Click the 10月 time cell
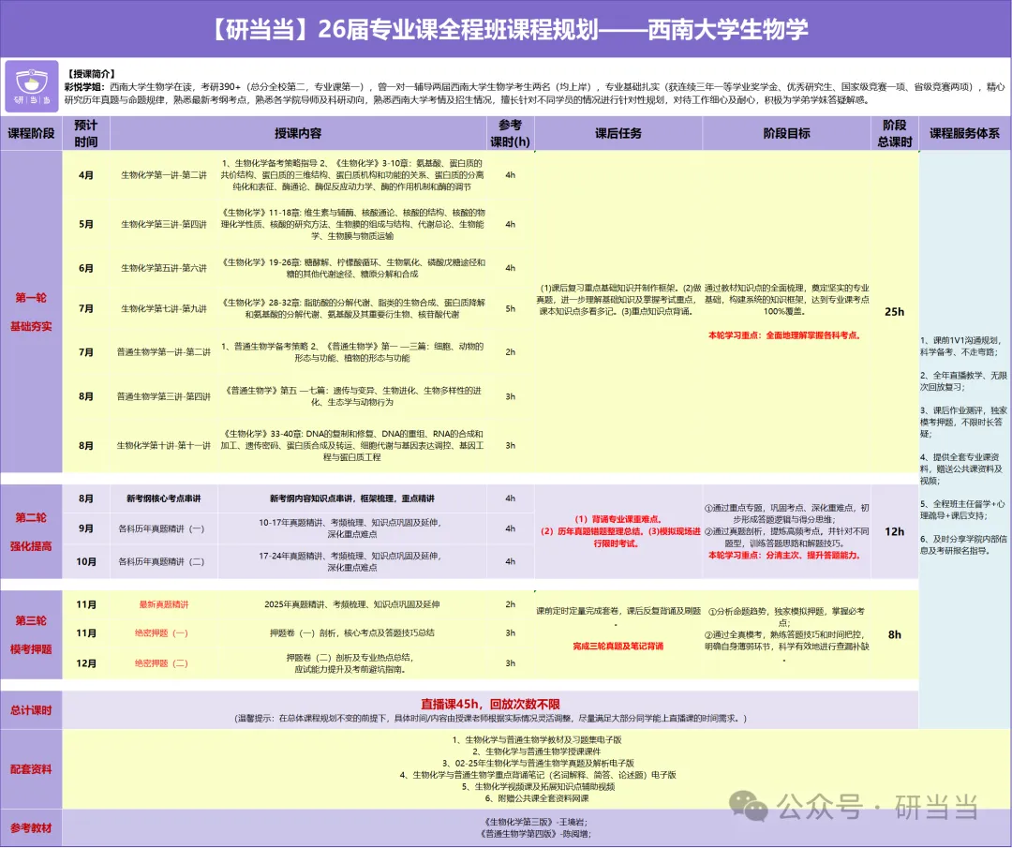The width and height of the screenshot is (1012, 848). coord(86,562)
